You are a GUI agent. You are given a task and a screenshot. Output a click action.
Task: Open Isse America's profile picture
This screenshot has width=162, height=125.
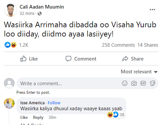point(9,103)
